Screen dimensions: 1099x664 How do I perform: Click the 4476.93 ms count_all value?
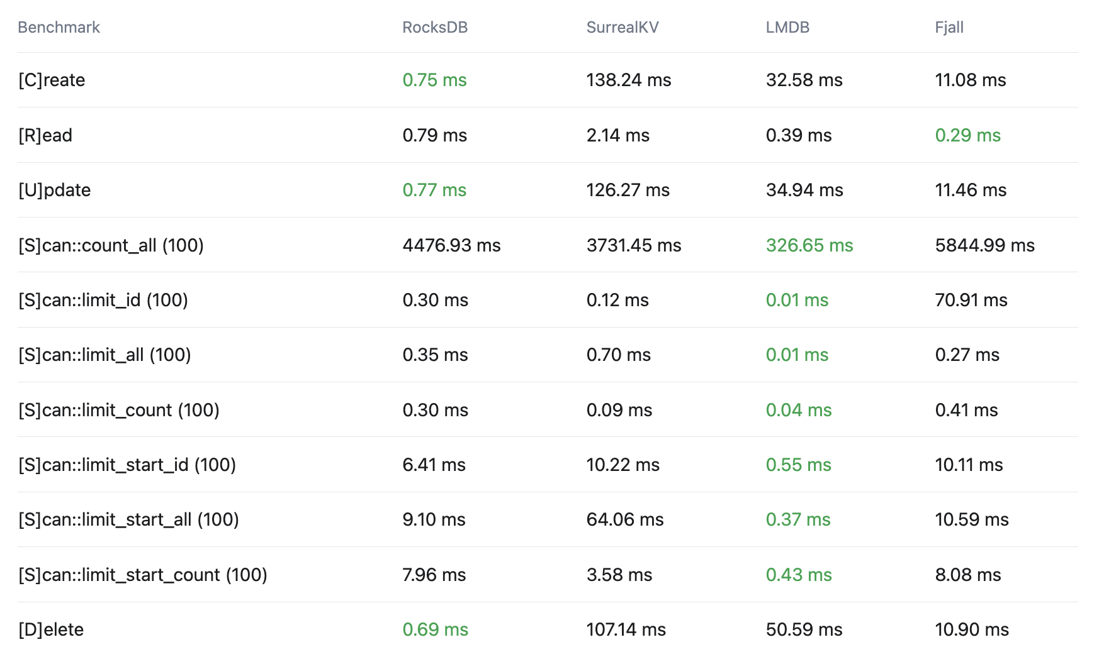[x=452, y=245]
